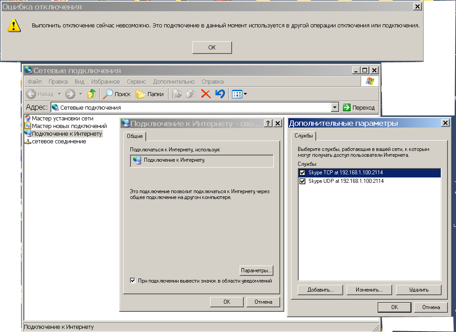This screenshot has width=456, height=332.
Task: Open the Дополнительно menu
Action: (x=174, y=82)
